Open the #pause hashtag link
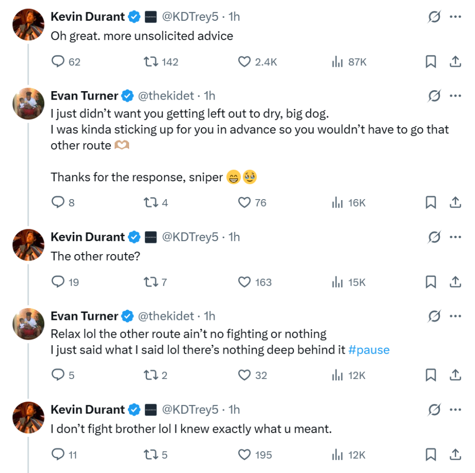The width and height of the screenshot is (475, 473). [x=369, y=350]
